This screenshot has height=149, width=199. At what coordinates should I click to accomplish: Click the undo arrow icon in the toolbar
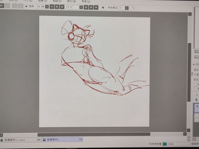(2, 6)
